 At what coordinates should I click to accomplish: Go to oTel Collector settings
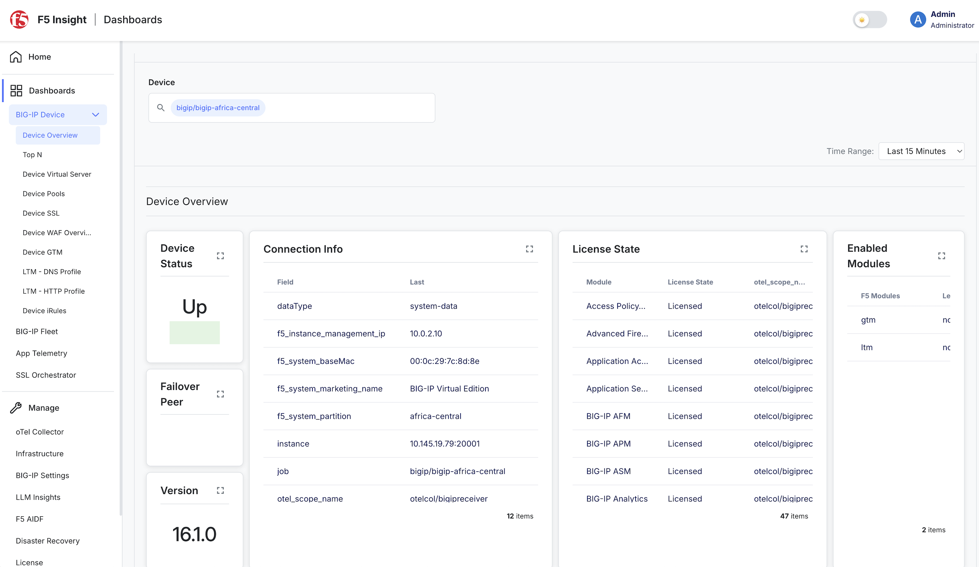(x=40, y=432)
